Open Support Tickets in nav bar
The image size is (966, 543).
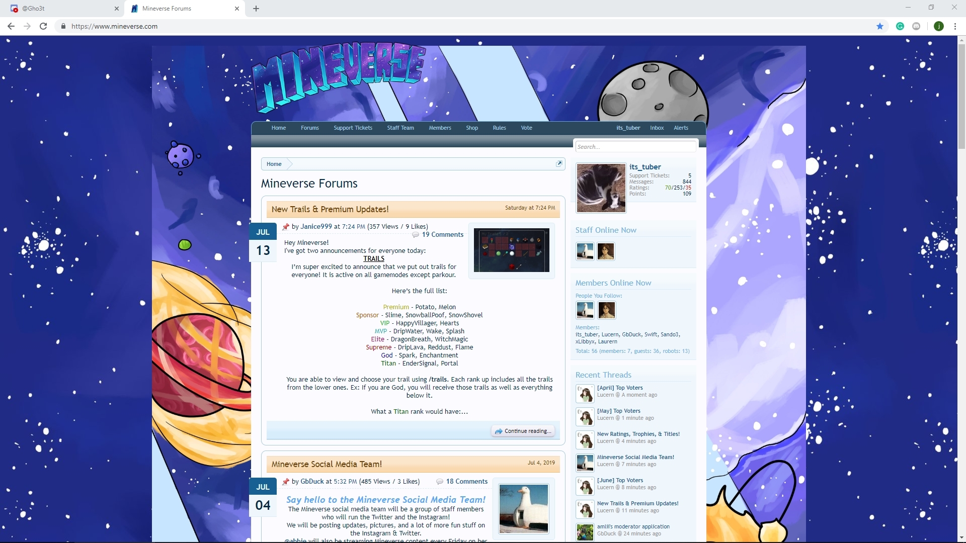pos(353,128)
